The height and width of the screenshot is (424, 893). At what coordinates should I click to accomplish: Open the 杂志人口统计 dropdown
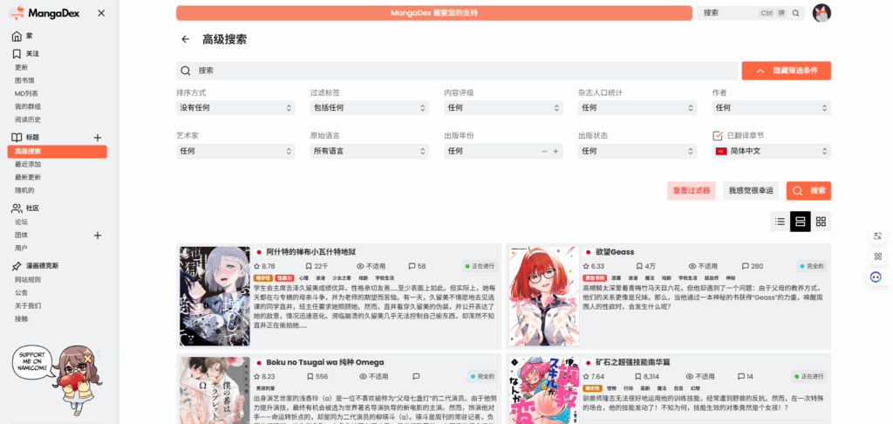click(637, 107)
